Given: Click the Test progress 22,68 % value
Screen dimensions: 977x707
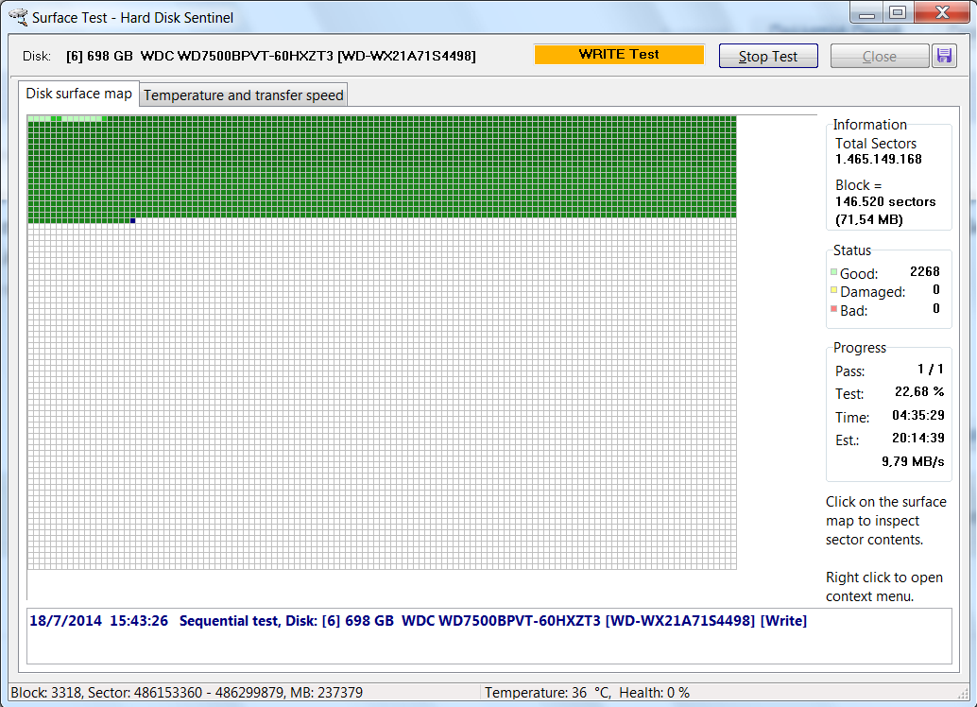Looking at the screenshot, I should tap(919, 391).
